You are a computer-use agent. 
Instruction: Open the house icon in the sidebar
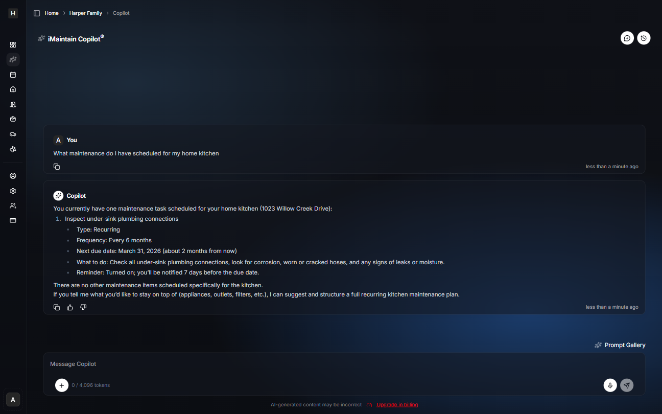click(x=13, y=89)
